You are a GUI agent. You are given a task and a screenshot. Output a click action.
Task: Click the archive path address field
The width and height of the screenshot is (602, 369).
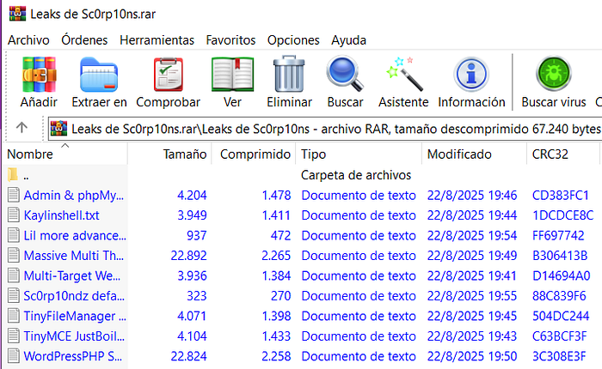coord(325,129)
